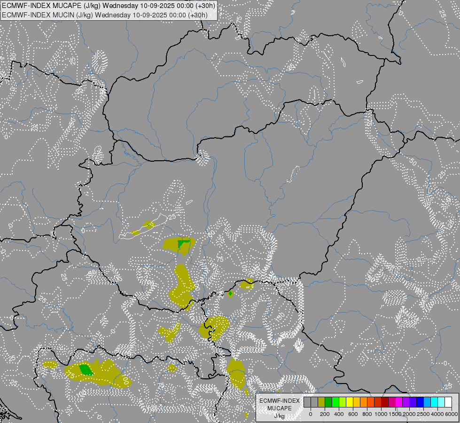Screen dimensions: 460x423
Task: Click the olive swatch in the MUCAPE legend
Action: pyautogui.click(x=321, y=402)
